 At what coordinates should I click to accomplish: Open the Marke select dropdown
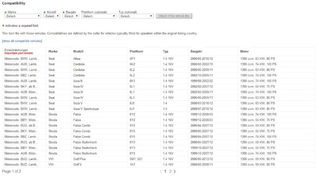pos(23,16)
